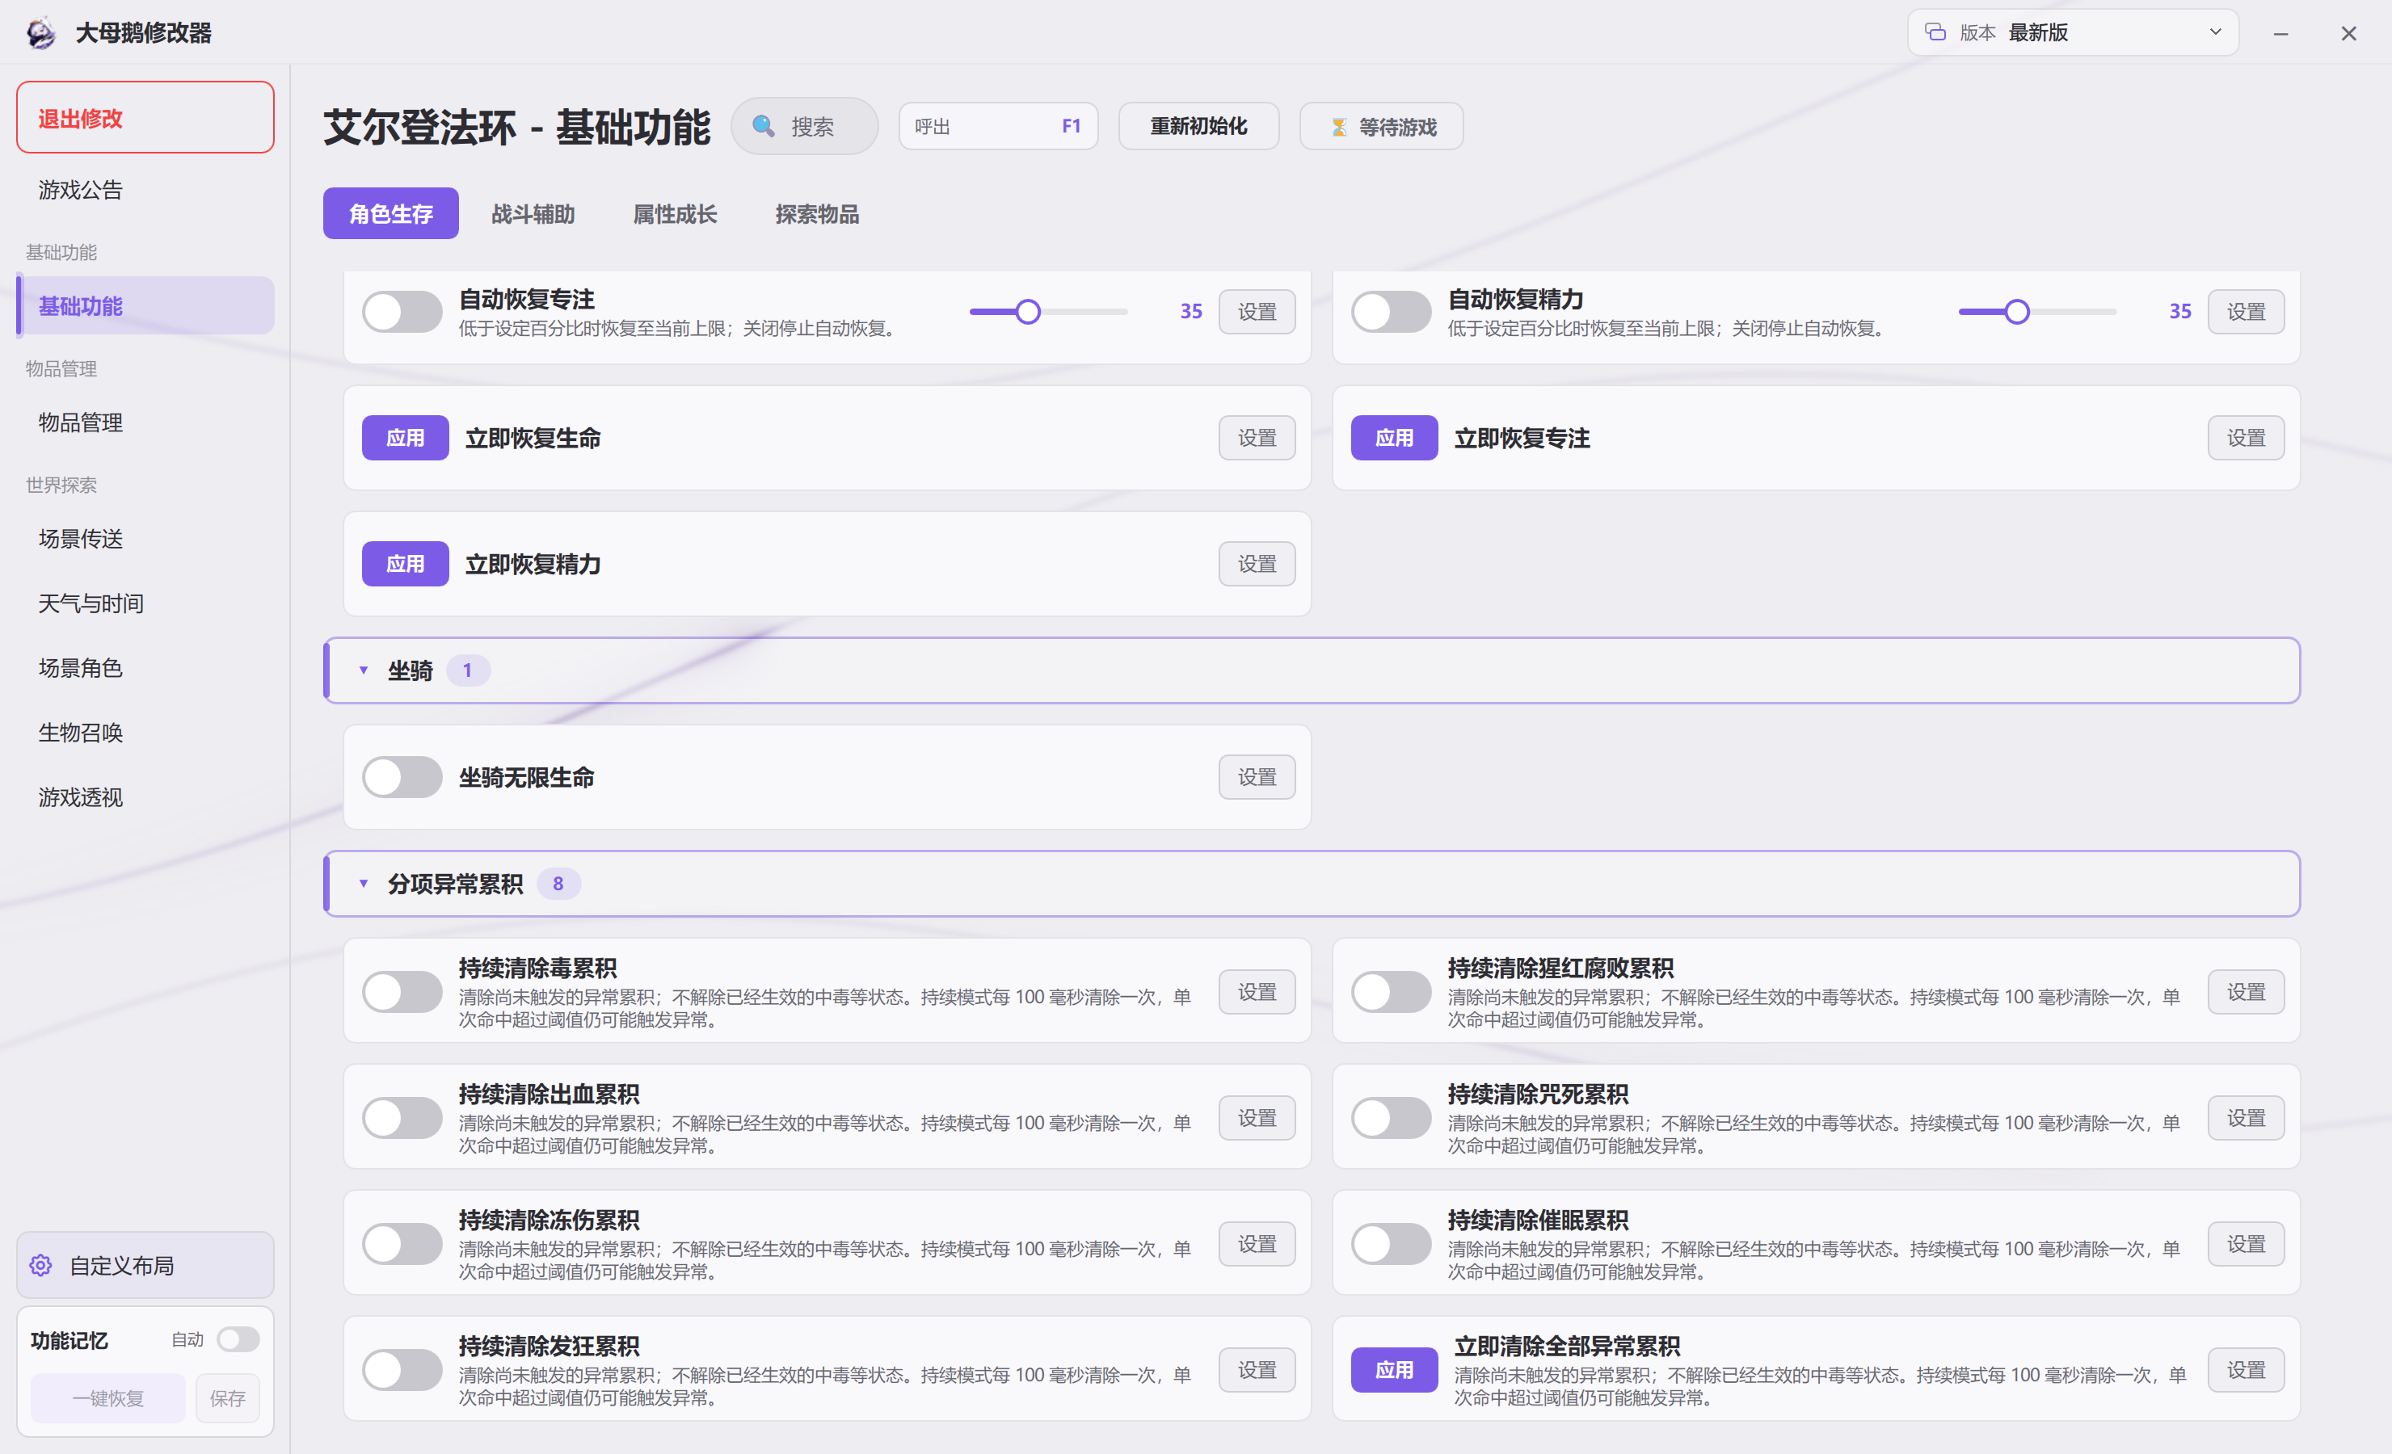Click the magnifier search icon
Image resolution: width=2392 pixels, height=1454 pixels.
764,126
